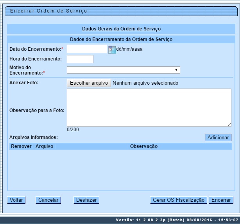
Task: Reset the form with Desfazer
Action: coord(86,200)
